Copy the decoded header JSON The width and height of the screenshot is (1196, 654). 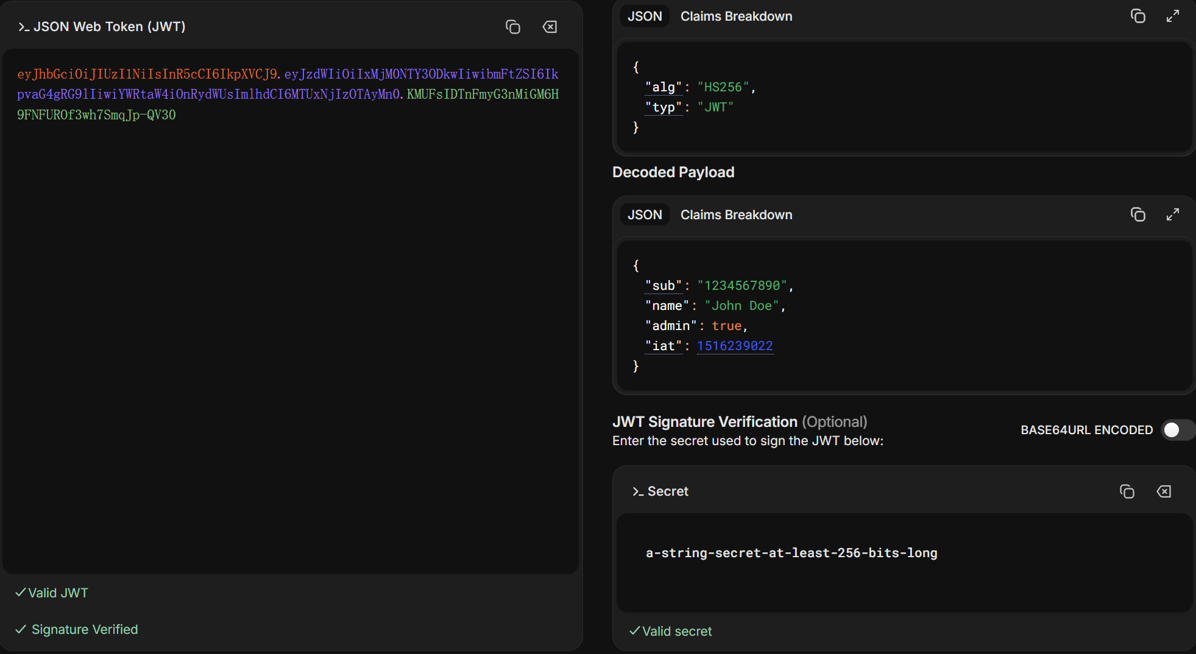(x=1138, y=16)
